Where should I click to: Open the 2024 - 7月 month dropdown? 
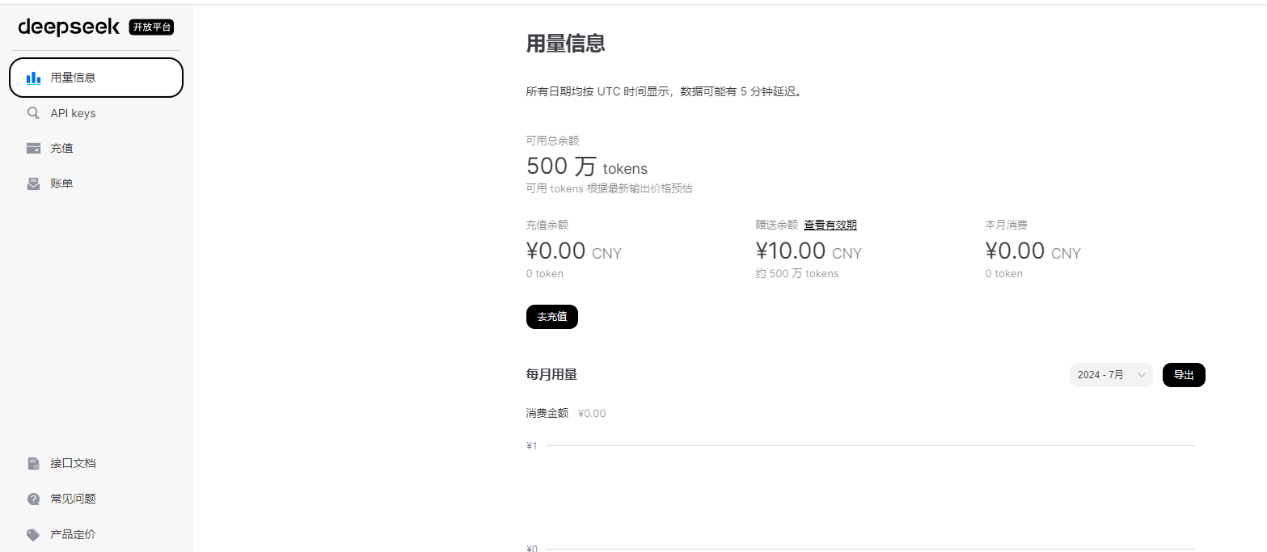pyautogui.click(x=1111, y=375)
